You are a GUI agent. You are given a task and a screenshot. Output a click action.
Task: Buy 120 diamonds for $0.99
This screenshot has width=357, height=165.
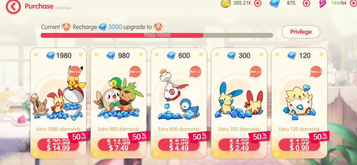pos(299,145)
